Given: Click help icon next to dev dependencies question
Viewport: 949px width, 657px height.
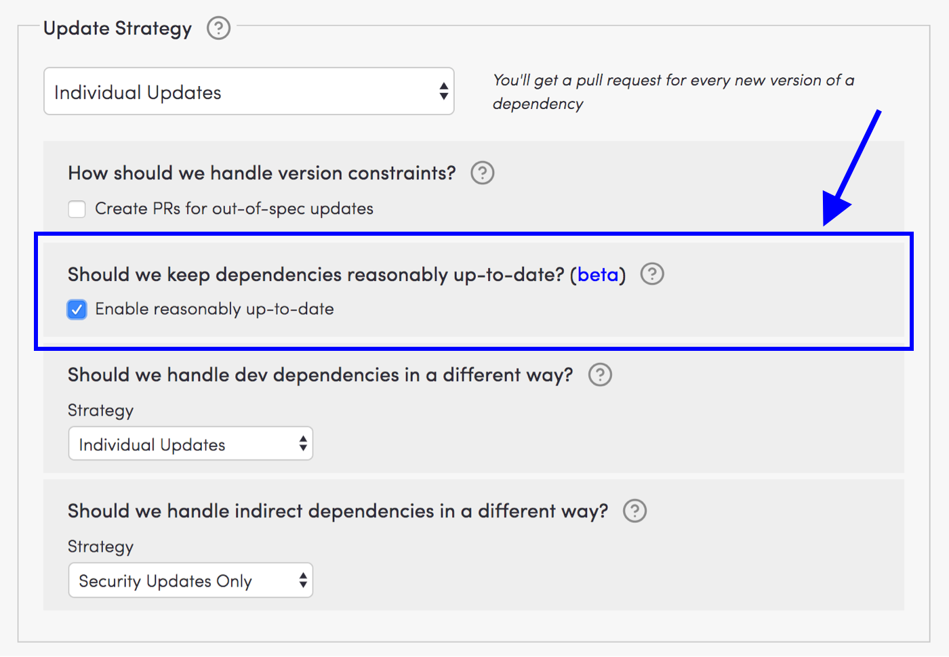Looking at the screenshot, I should [600, 375].
